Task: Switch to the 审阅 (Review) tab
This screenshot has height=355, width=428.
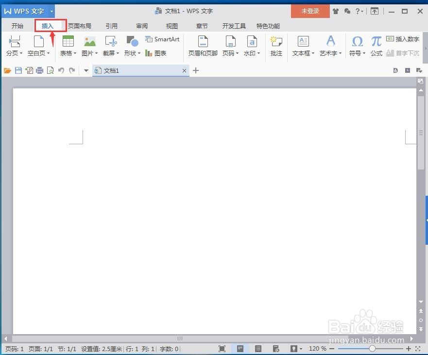Action: pyautogui.click(x=142, y=26)
